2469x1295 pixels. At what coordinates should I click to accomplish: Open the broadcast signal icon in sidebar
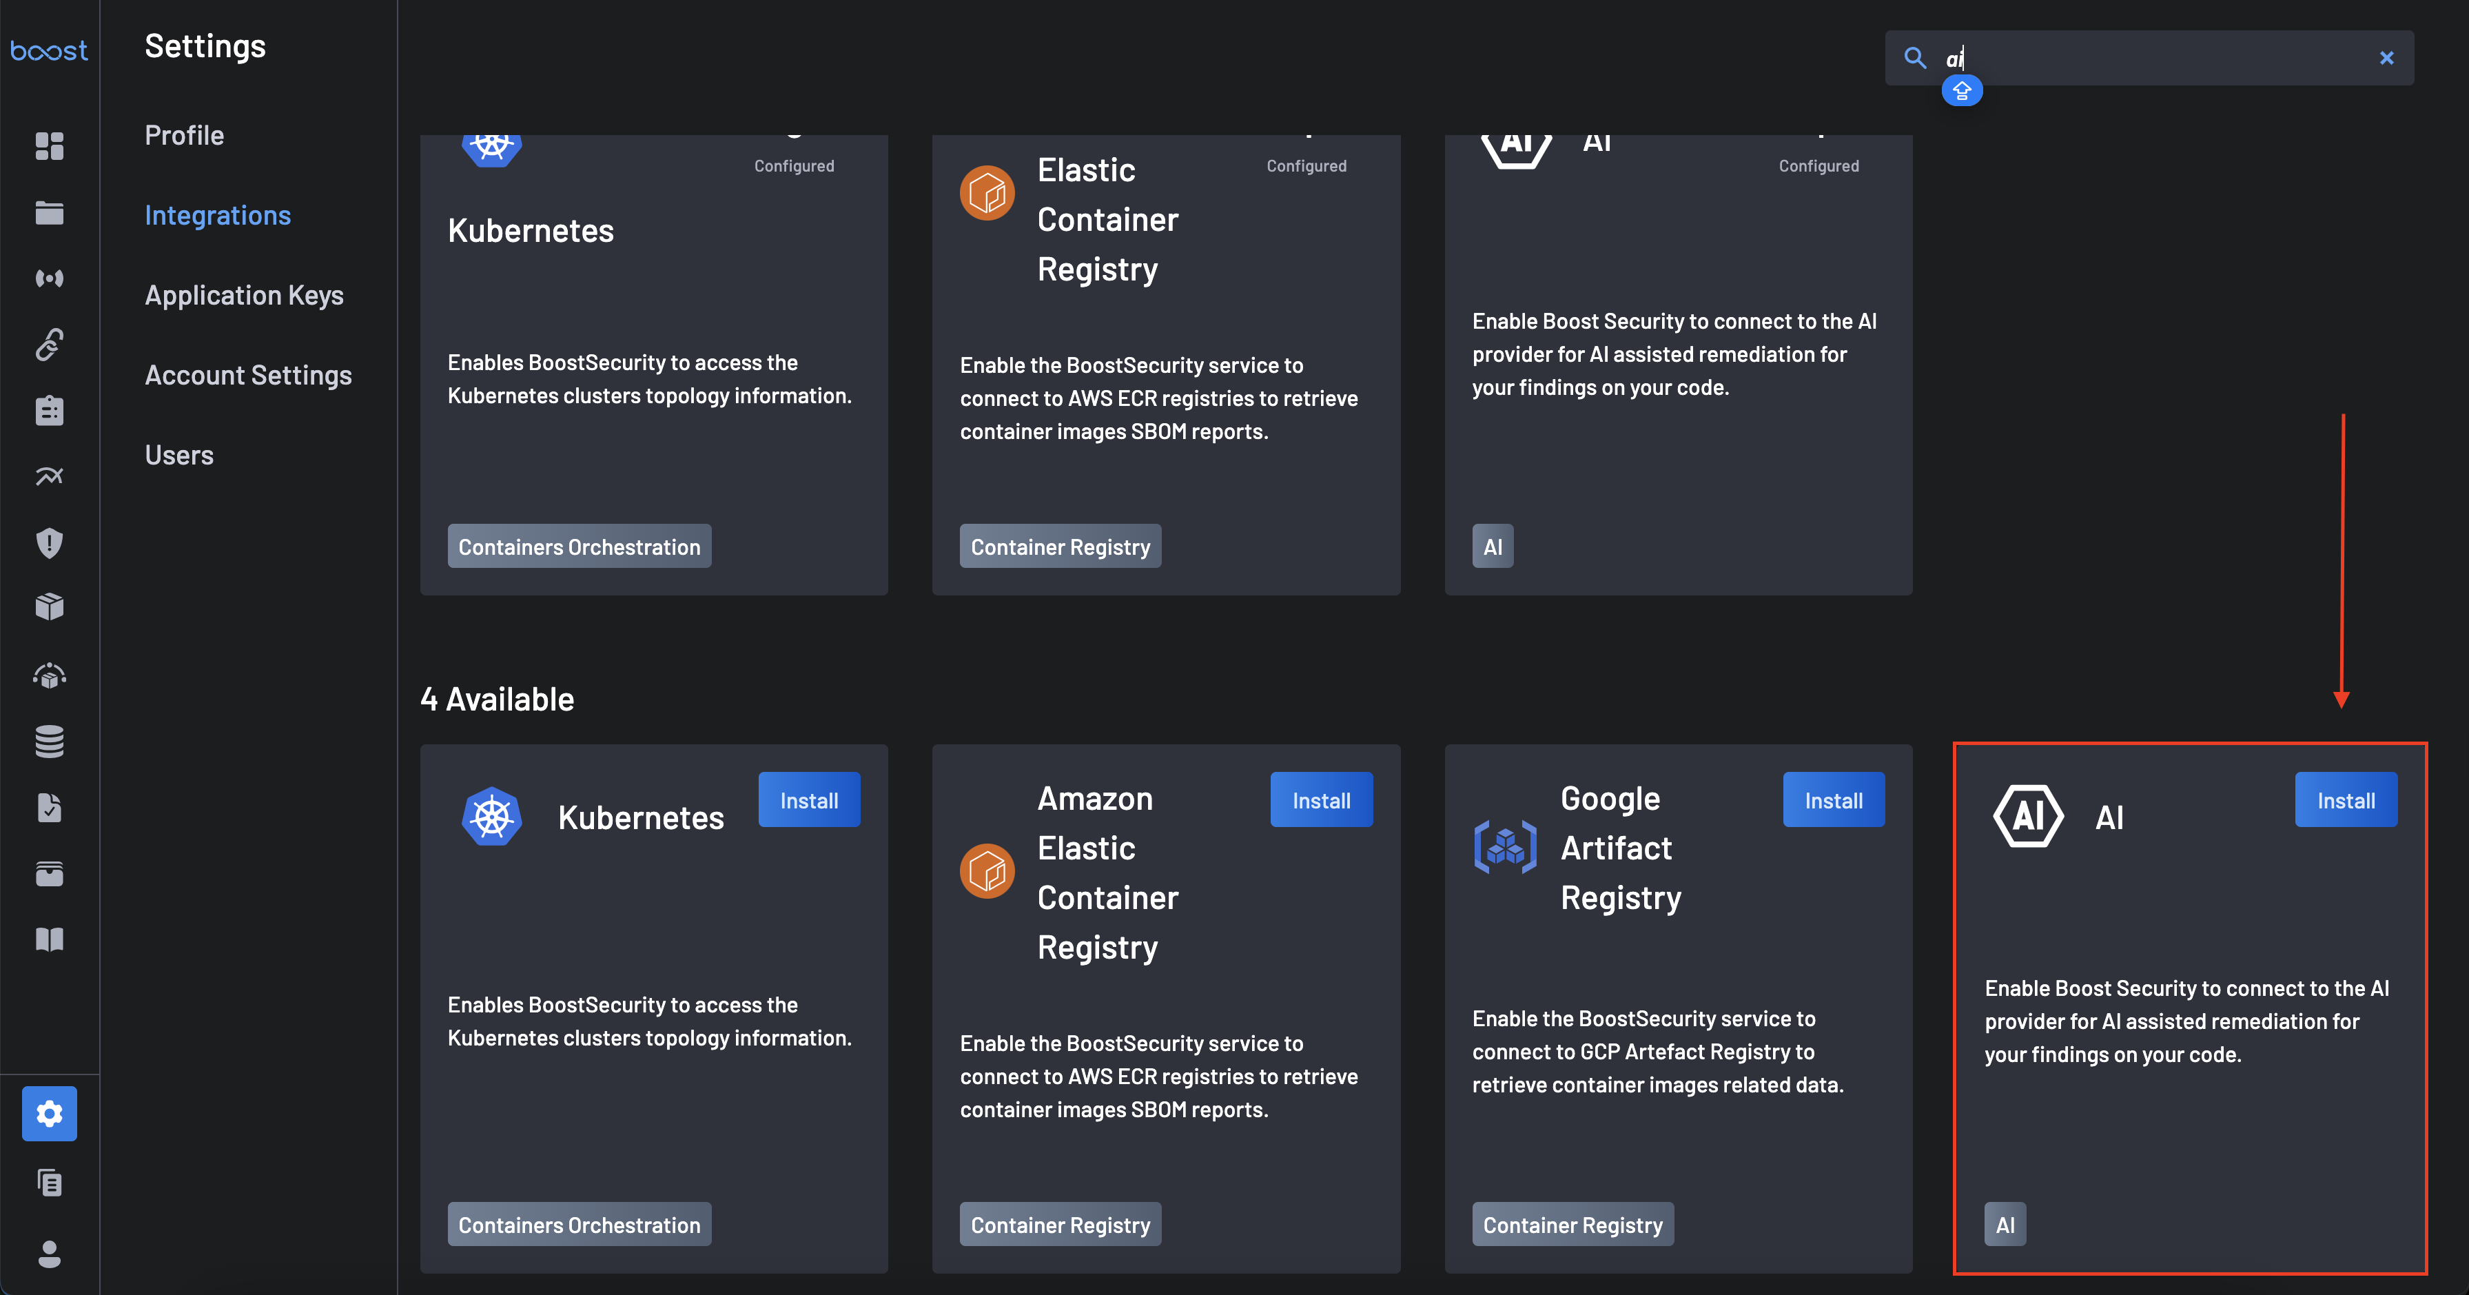[x=49, y=278]
